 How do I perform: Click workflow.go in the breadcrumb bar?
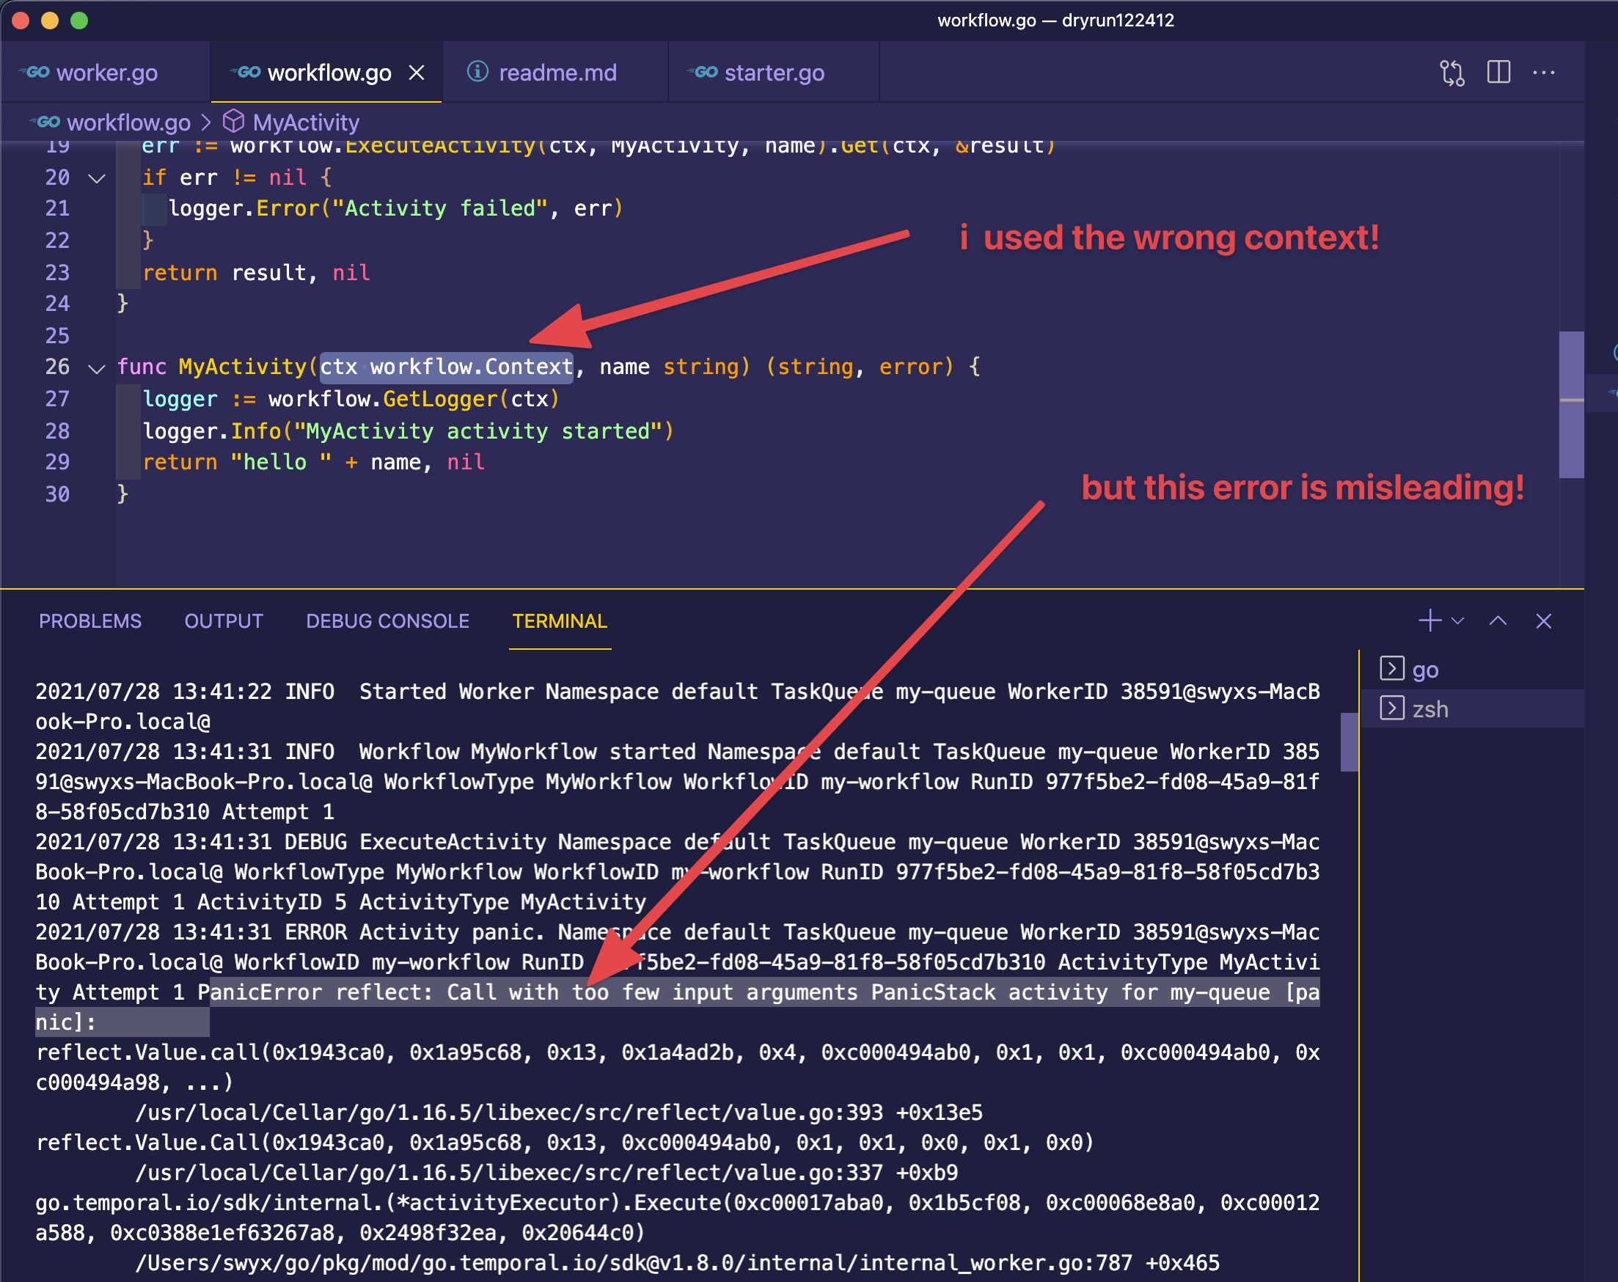[x=129, y=122]
